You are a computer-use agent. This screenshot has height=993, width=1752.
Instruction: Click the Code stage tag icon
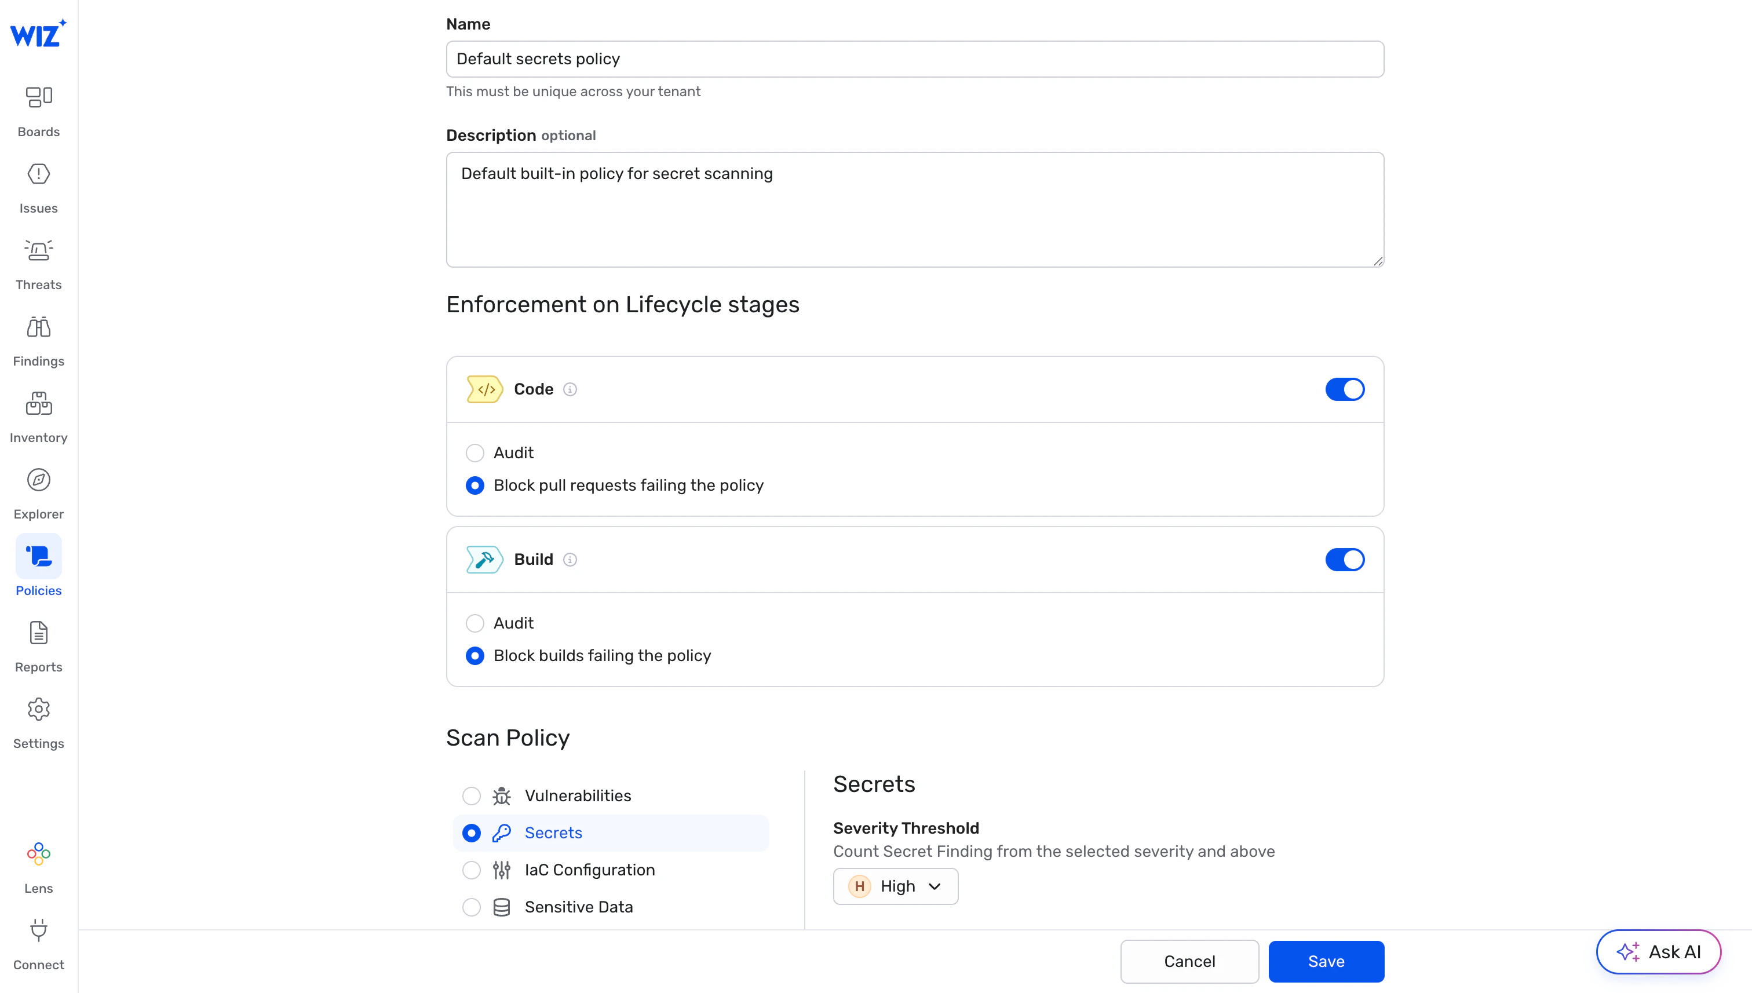485,389
